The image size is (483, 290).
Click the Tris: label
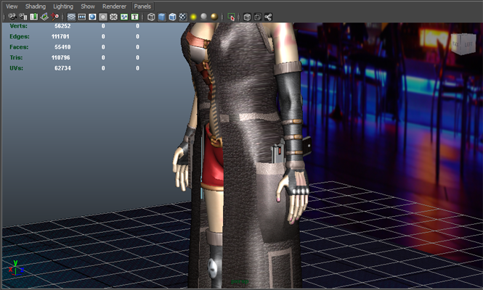pos(16,57)
